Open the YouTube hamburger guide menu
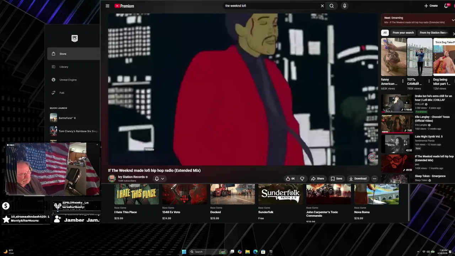Image resolution: width=455 pixels, height=256 pixels. (x=107, y=6)
